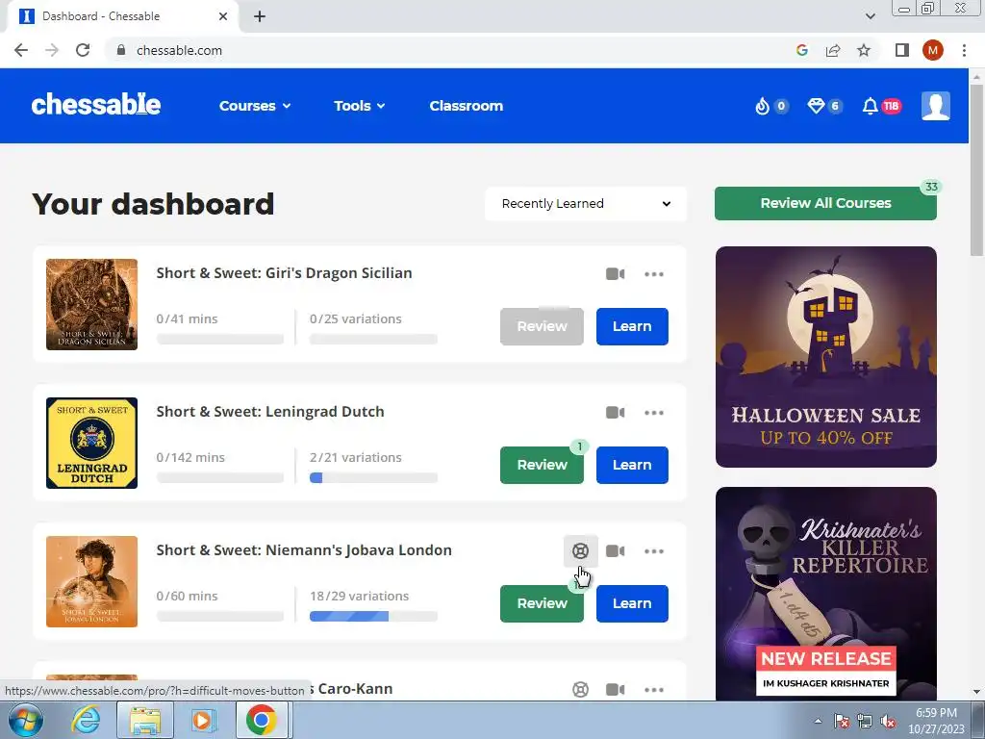Click the Leningrad Dutch variations progress bar

pyautogui.click(x=373, y=478)
